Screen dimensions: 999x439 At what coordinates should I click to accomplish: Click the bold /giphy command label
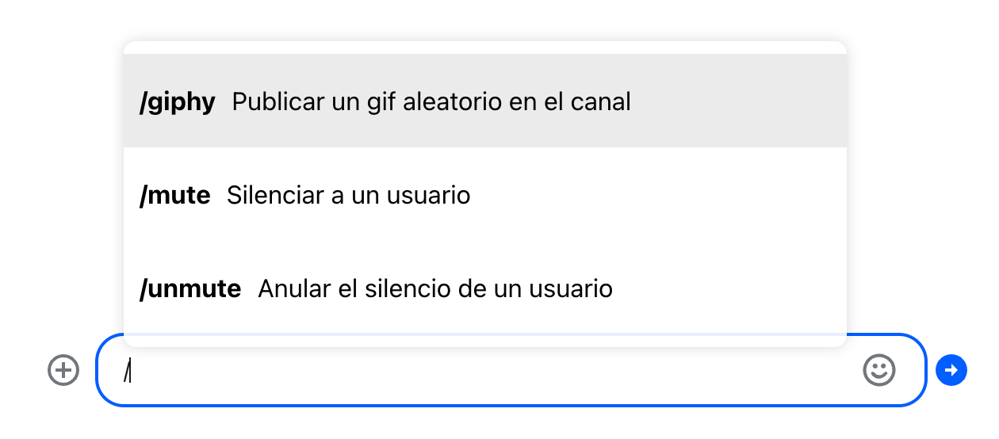178,101
